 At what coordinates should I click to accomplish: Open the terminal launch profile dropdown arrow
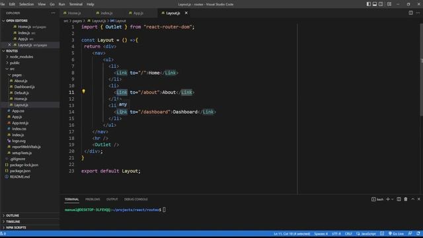click(x=392, y=199)
